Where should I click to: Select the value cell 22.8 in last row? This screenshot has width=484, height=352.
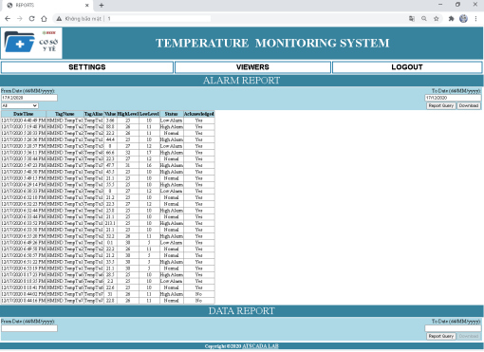(110, 301)
